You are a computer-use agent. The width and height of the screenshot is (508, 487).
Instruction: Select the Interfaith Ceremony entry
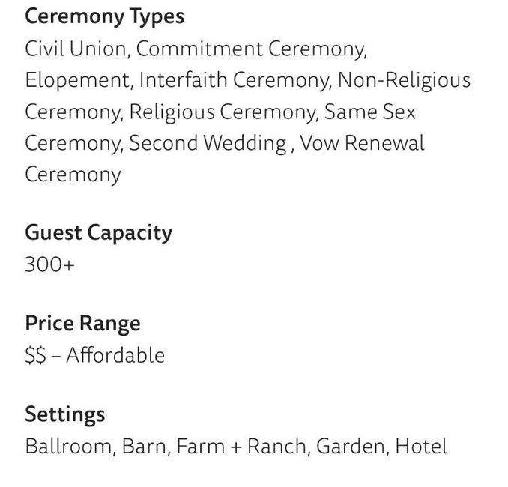(x=234, y=80)
